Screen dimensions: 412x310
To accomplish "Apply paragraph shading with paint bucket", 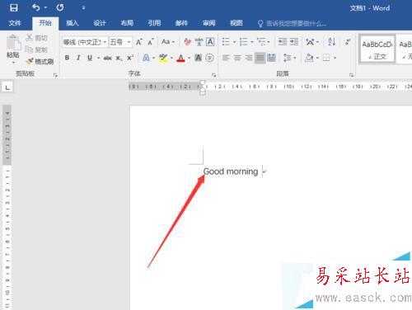I will pyautogui.click(x=309, y=58).
